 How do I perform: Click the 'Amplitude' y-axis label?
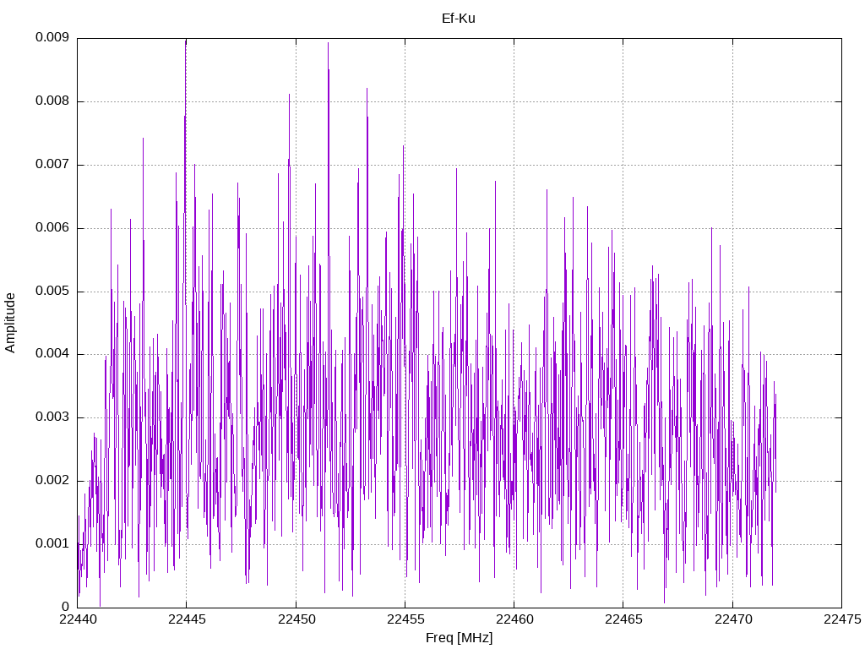tap(10, 323)
